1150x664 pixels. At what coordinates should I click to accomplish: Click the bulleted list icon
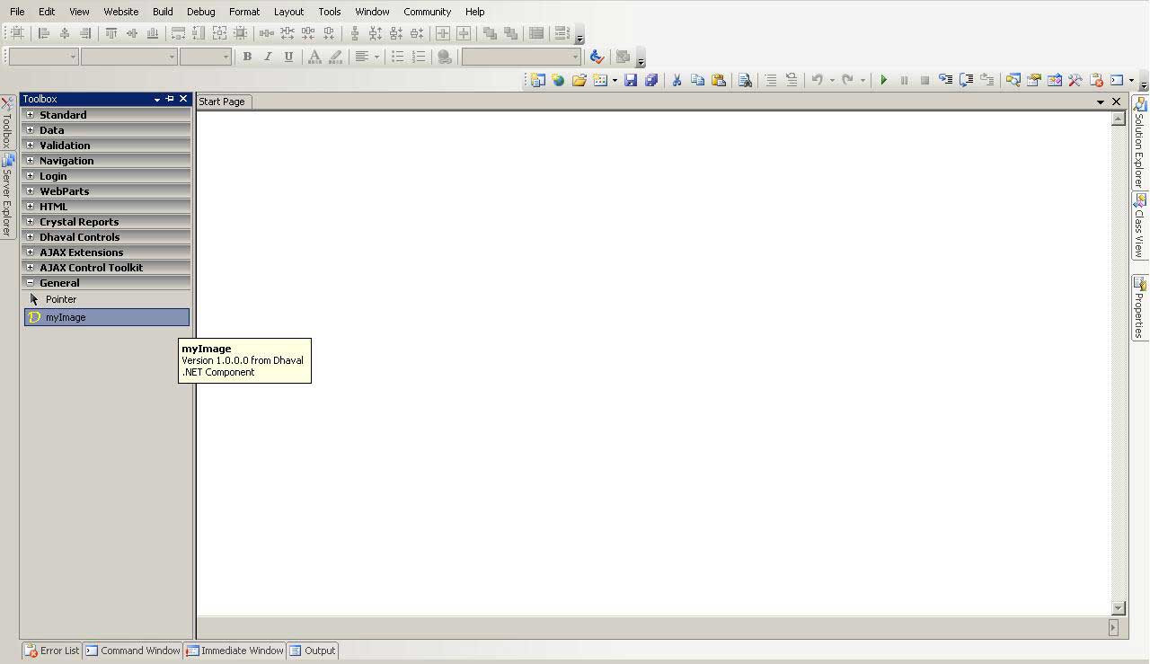pos(397,57)
